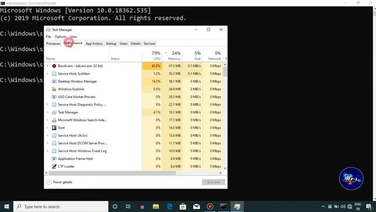The image size is (376, 212).
Task: Click Task Manager vertical scrollbar thumb
Action: tap(225, 72)
